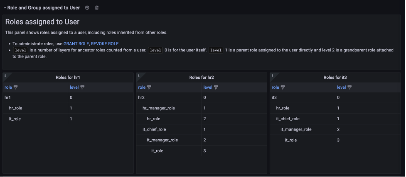Click level filter icon in it3 panel
Screen dimensions: 406x177
click(349, 87)
